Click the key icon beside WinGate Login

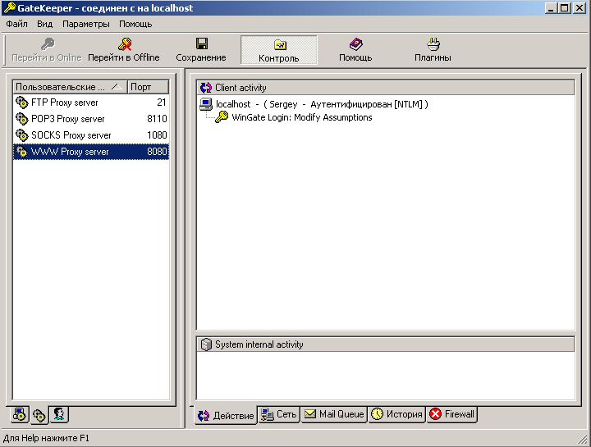(x=222, y=117)
